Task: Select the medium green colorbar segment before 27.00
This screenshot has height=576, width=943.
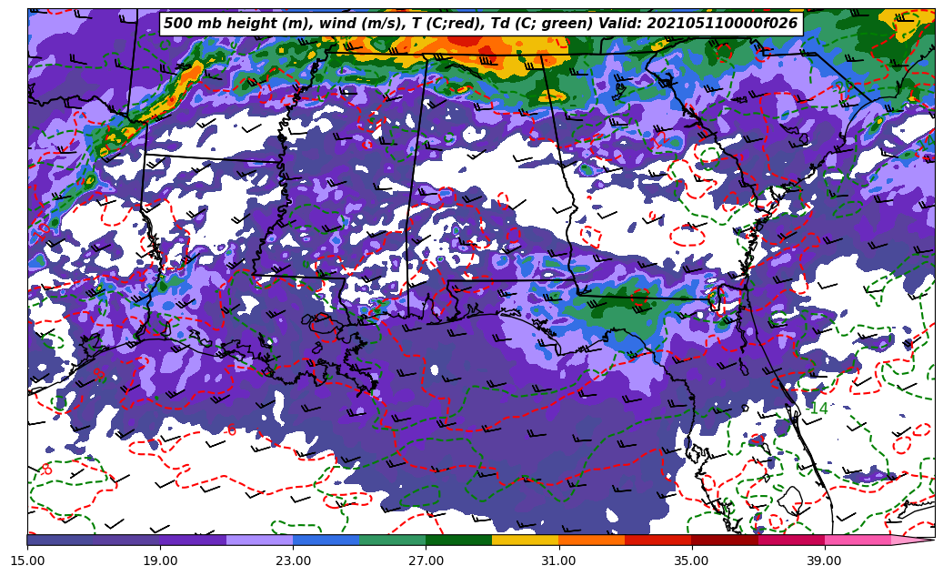Action: (392, 540)
